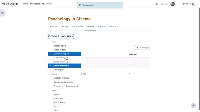The width and height of the screenshot is (200, 112).
Task: Open Course grade settings menu item
Action: pos(65,82)
